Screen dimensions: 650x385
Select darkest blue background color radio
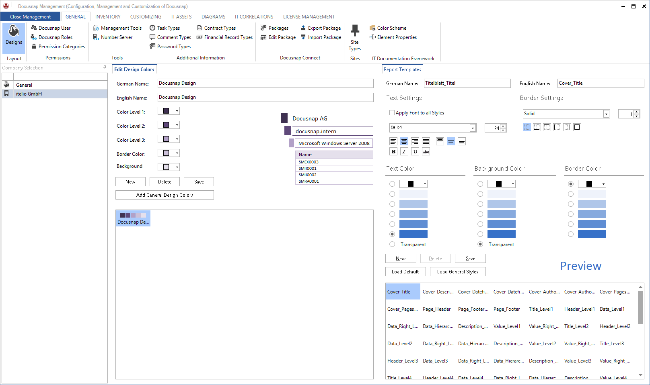[x=480, y=234]
